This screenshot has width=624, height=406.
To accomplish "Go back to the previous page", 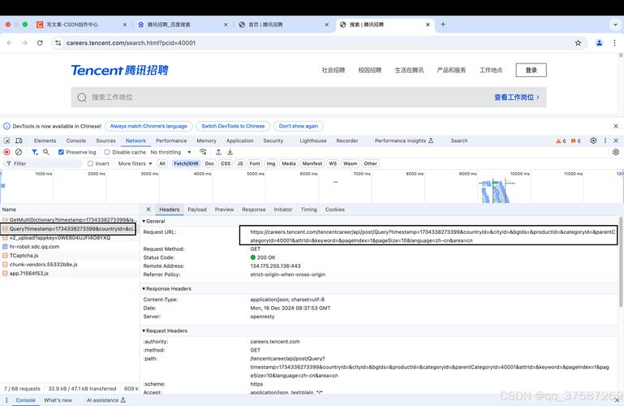I will 10,43.
